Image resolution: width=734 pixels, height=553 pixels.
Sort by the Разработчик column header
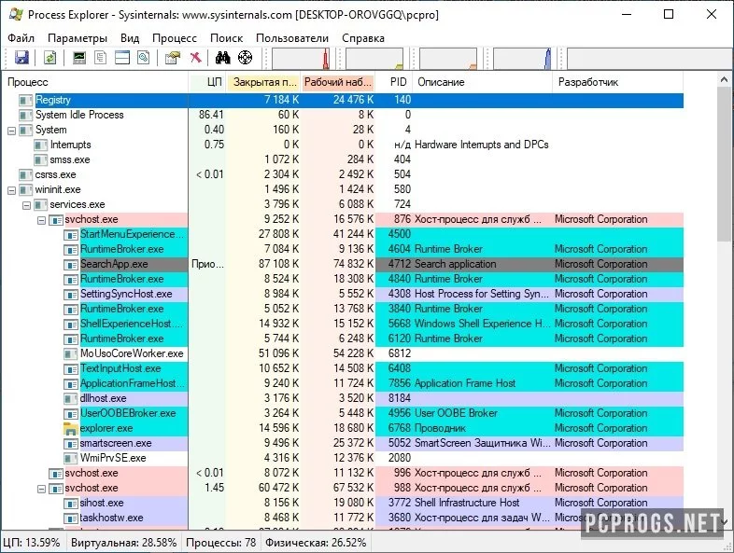pos(618,82)
